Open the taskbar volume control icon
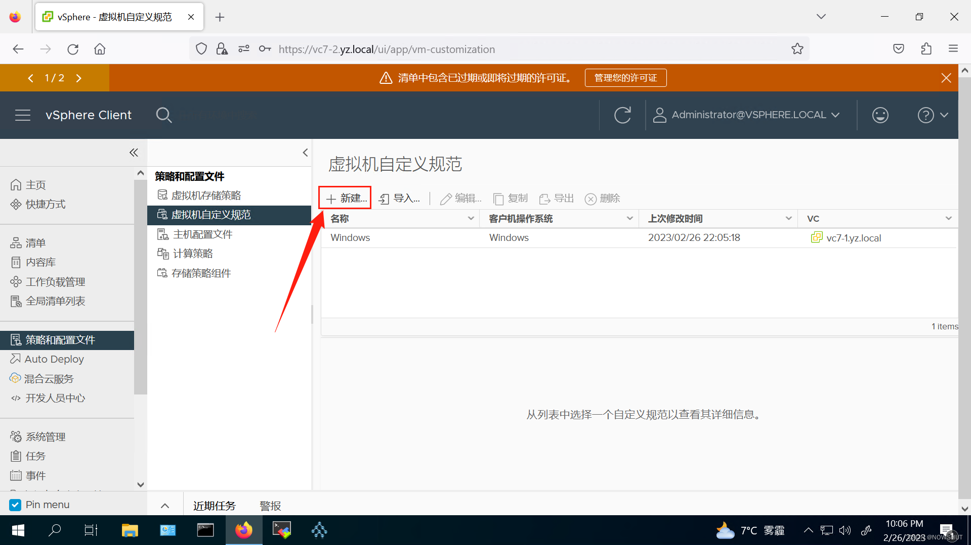 pos(845,530)
